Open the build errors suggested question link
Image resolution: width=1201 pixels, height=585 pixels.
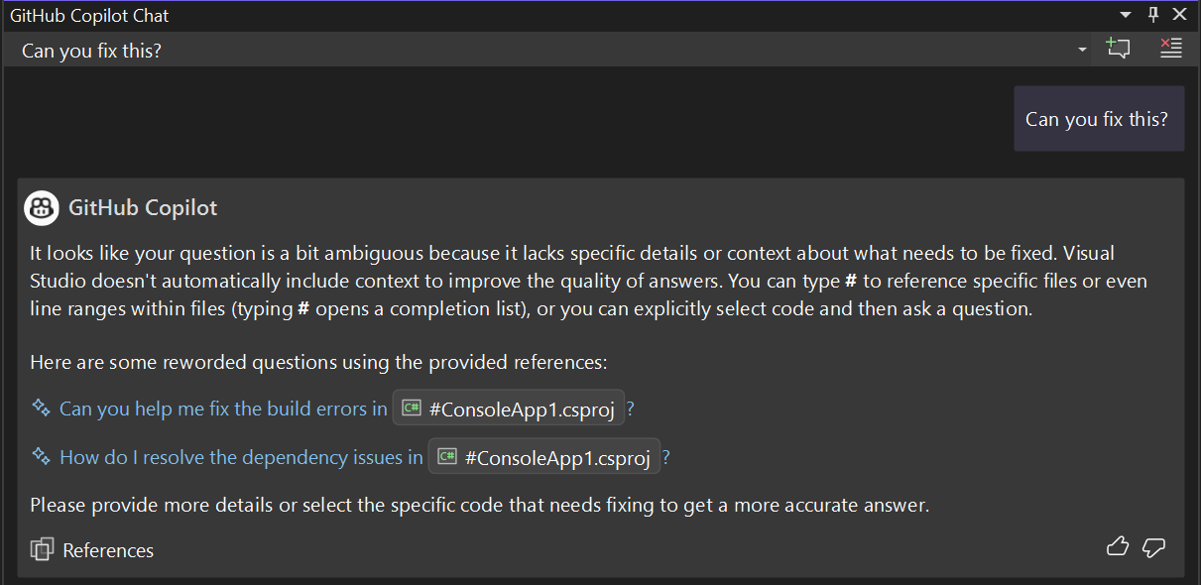point(222,408)
